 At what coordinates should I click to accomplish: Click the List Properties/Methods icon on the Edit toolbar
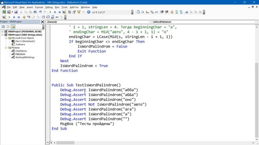tap(138, 12)
